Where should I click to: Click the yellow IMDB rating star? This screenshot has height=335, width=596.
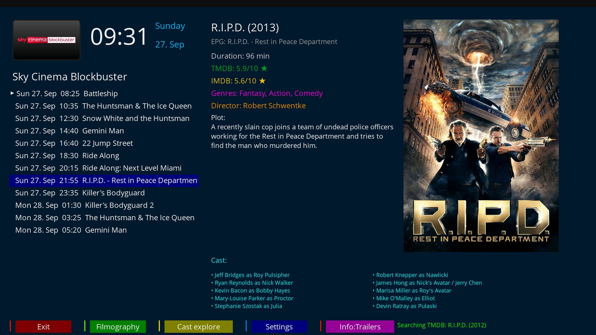[x=262, y=81]
